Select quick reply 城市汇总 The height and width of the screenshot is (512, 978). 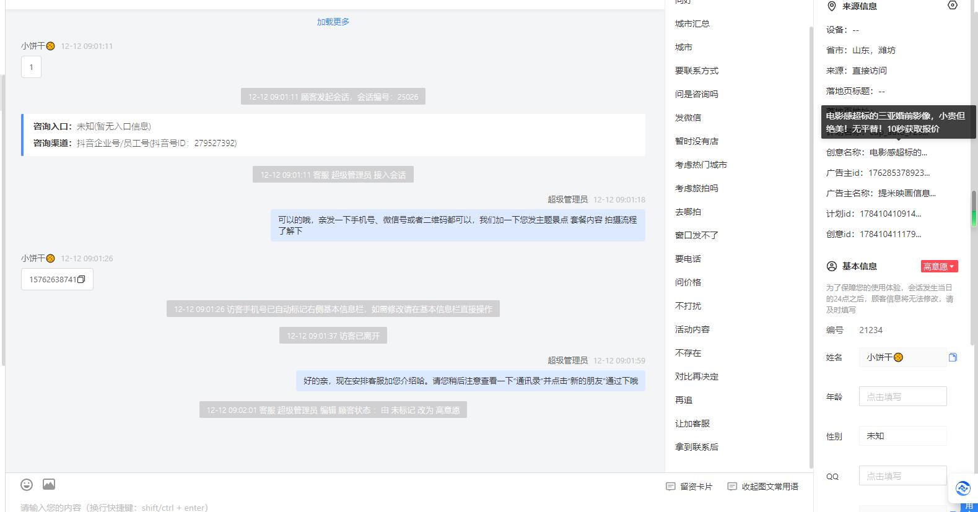(x=692, y=24)
